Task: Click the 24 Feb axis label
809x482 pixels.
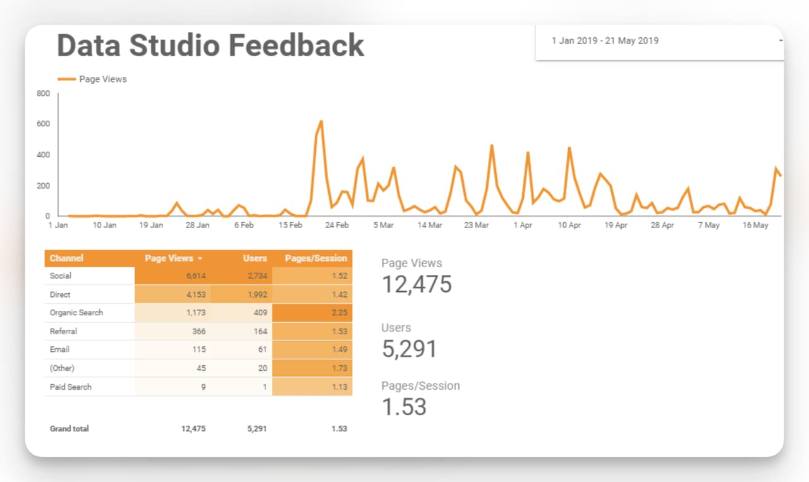Action: click(x=338, y=225)
